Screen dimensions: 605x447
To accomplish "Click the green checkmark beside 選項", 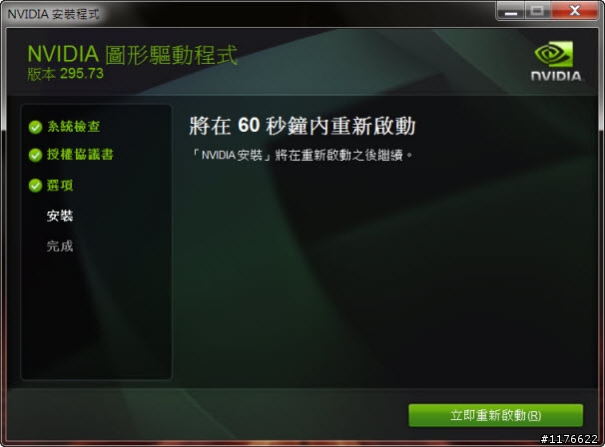I will (35, 186).
